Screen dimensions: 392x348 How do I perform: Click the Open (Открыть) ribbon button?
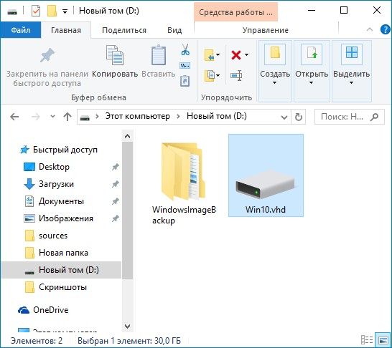tap(312, 71)
